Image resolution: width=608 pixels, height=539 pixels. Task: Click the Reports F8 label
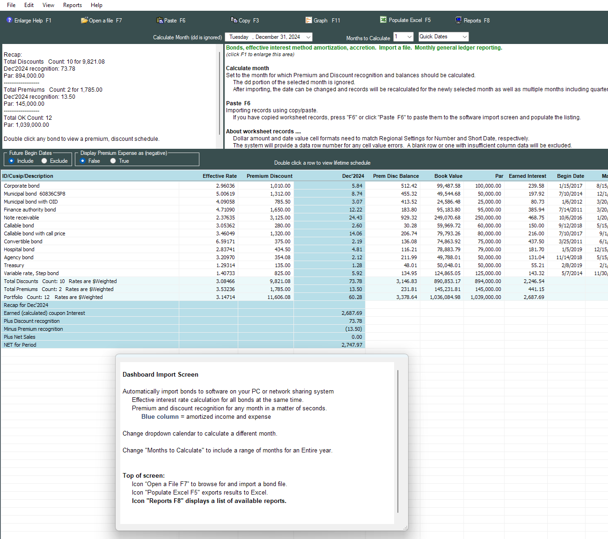point(476,21)
